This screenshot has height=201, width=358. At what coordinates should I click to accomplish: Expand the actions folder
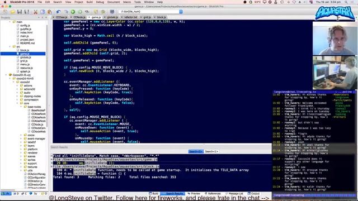(x=17, y=85)
